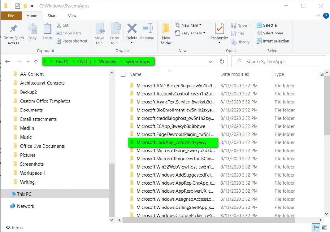The width and height of the screenshot is (330, 232).
Task: Toggle the Name column header checkbox
Action: click(123, 74)
